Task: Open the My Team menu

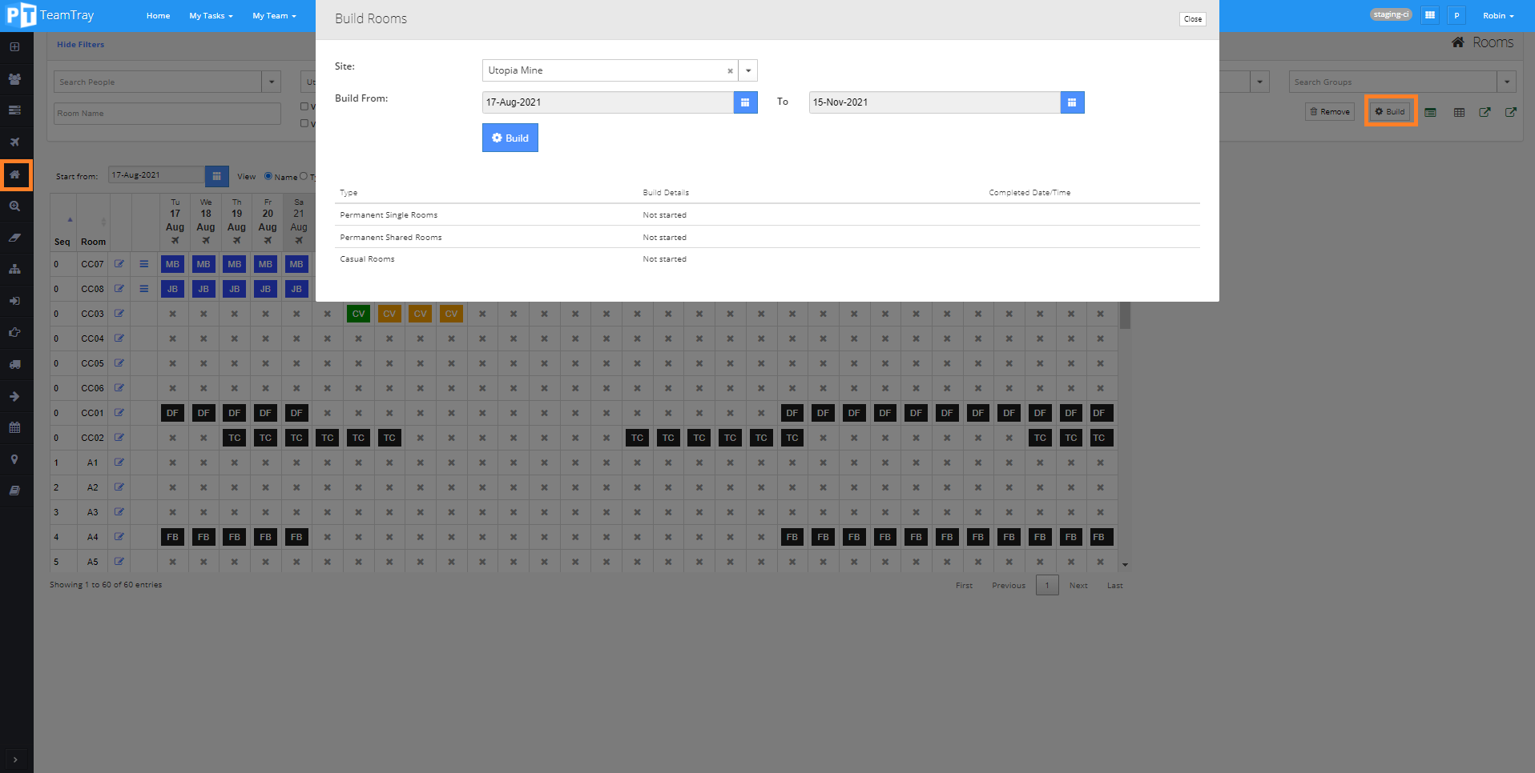Action: pyautogui.click(x=274, y=16)
